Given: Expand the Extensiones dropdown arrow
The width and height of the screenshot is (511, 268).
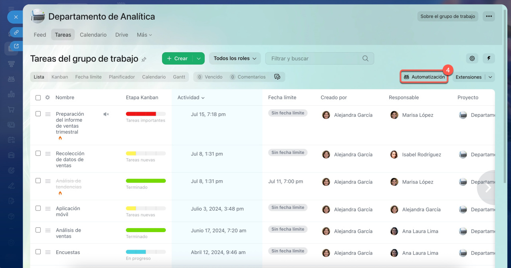Looking at the screenshot, I should click(x=491, y=77).
